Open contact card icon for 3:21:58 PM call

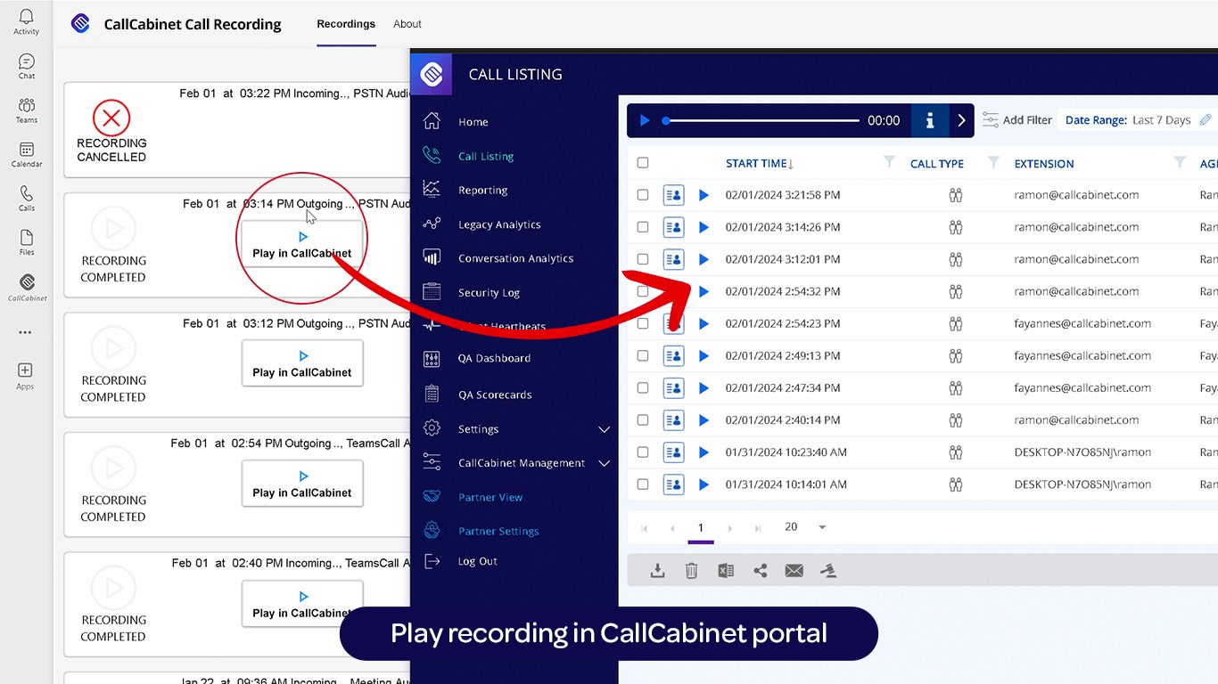tap(673, 195)
